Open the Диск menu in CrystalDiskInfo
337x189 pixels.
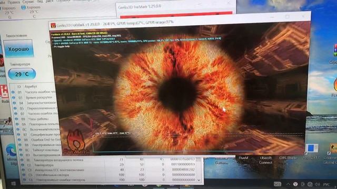coord(49,1)
